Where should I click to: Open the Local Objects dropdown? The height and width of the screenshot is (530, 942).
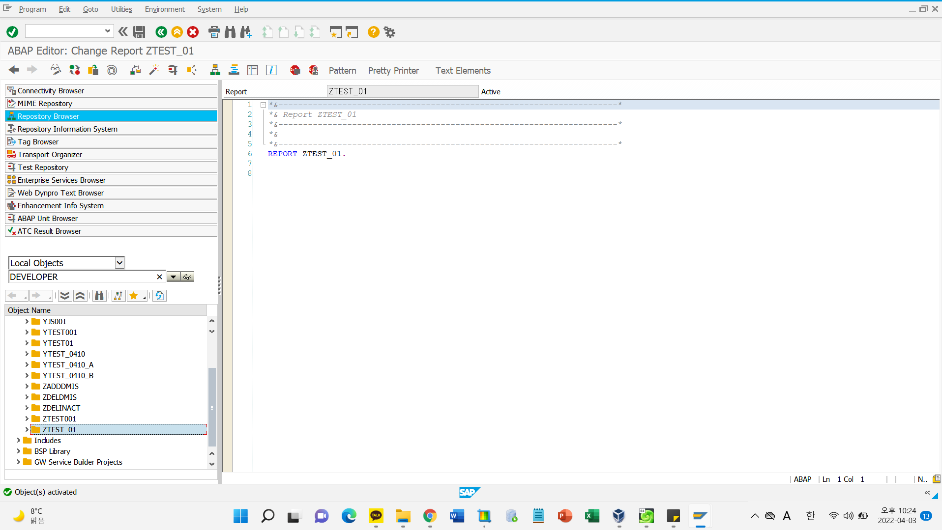(119, 263)
